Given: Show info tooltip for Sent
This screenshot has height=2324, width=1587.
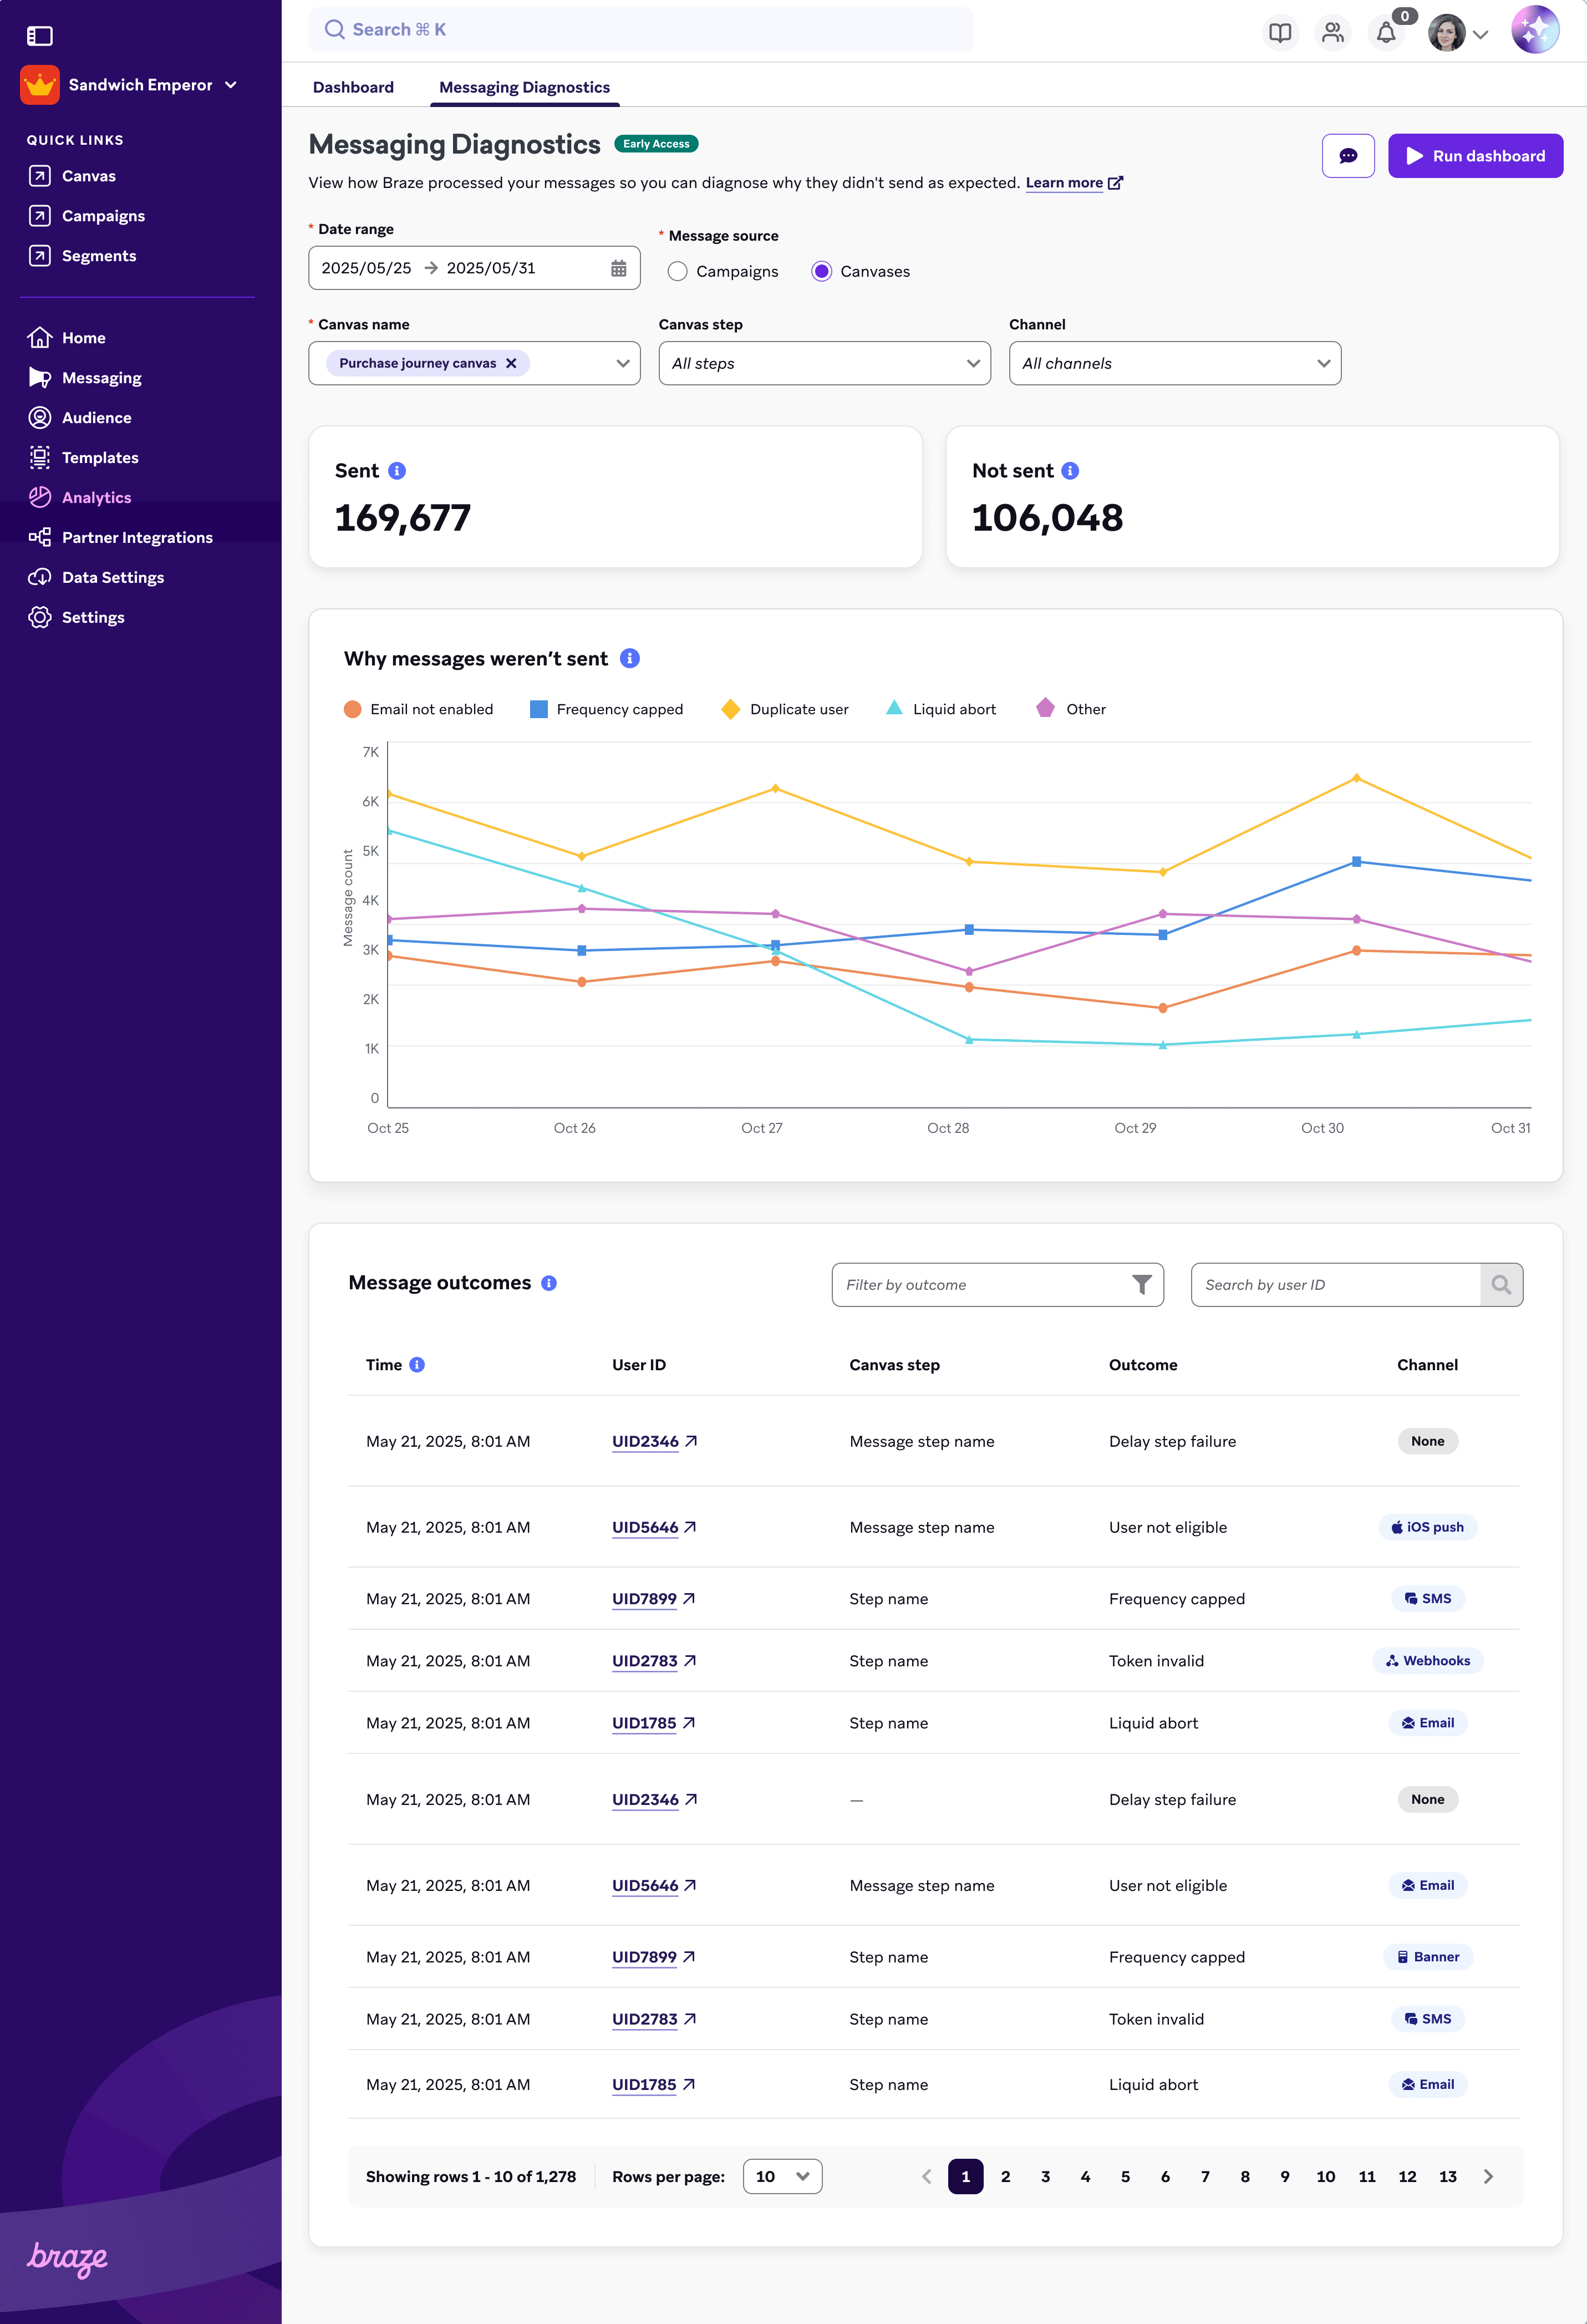Looking at the screenshot, I should coord(397,471).
